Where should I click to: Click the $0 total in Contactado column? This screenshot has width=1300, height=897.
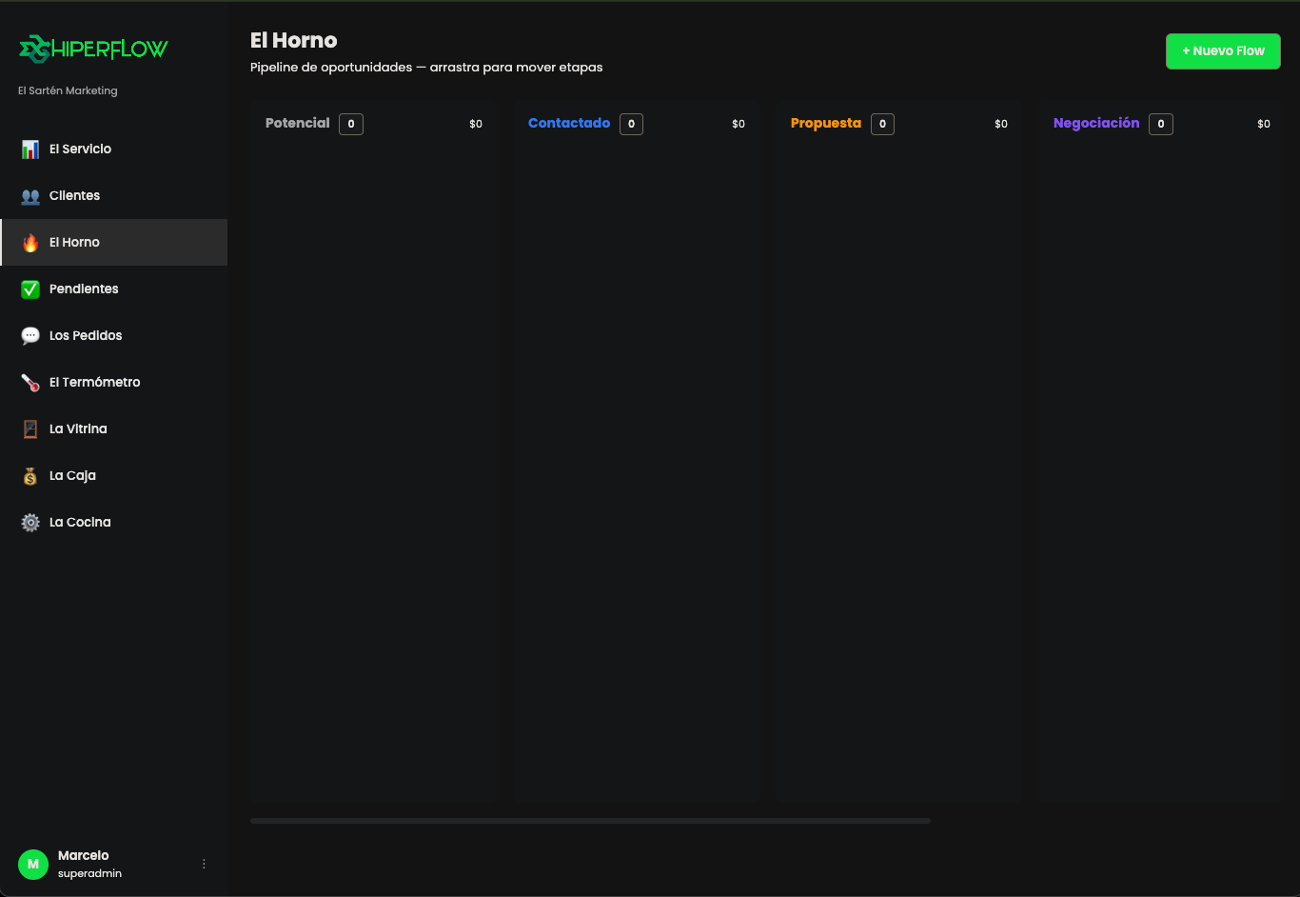[739, 124]
